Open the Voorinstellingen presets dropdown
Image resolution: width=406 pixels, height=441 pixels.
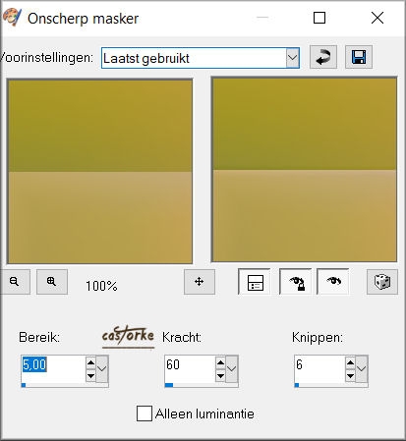[x=292, y=58]
